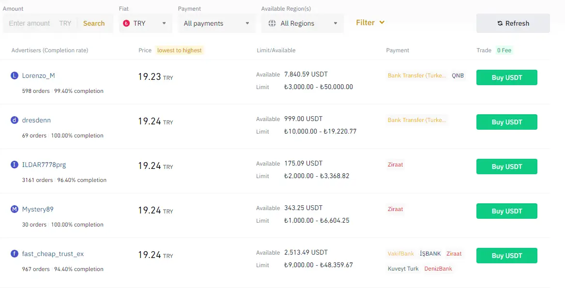This screenshot has height=288, width=565.
Task: Click the TRY lira currency icon
Action: pos(127,23)
